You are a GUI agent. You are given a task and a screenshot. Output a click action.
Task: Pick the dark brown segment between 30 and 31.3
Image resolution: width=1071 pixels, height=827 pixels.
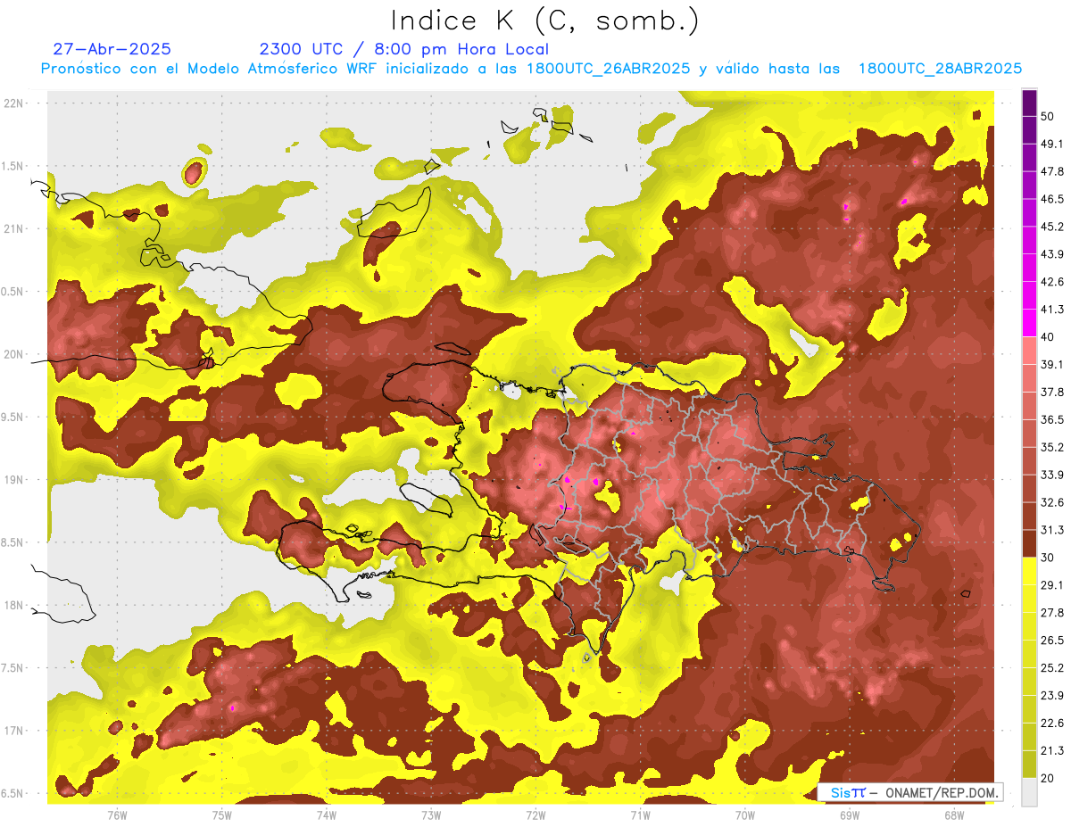[x=1029, y=543]
